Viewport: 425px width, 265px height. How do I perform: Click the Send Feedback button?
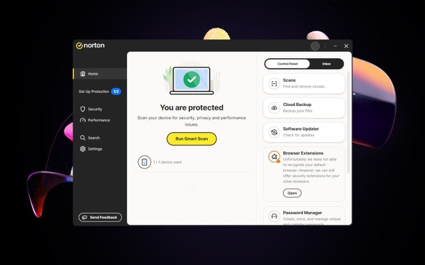(x=100, y=217)
